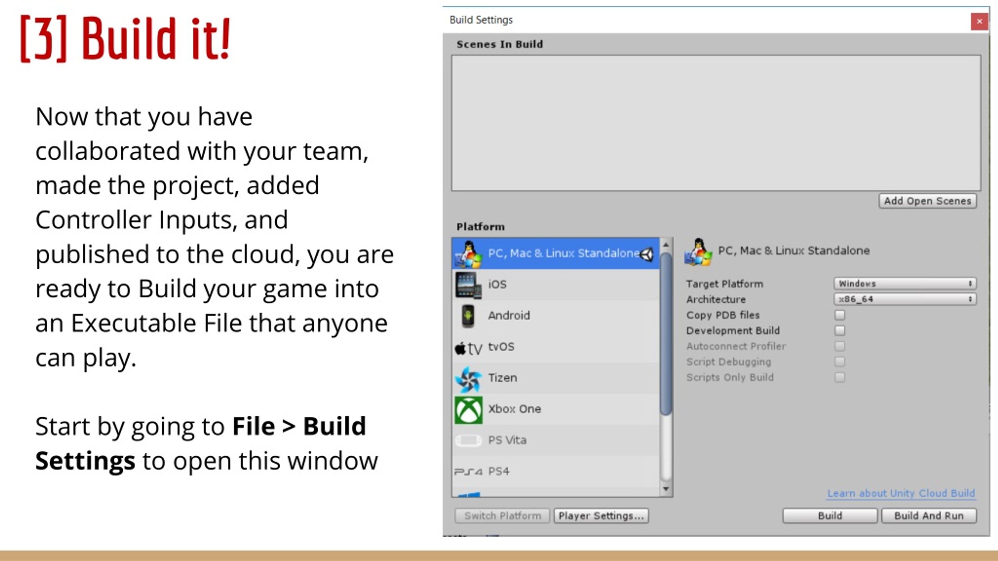Viewport: 998px width, 561px height.
Task: Click the Add Open Scenes button
Action: (x=927, y=201)
